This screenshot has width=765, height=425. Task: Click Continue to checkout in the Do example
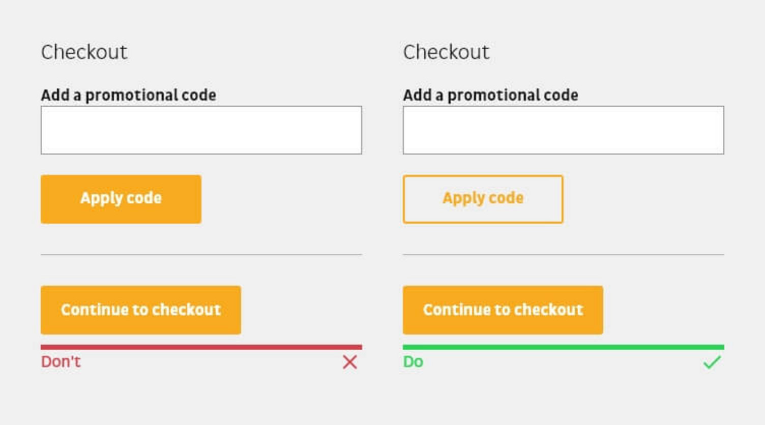(x=503, y=310)
